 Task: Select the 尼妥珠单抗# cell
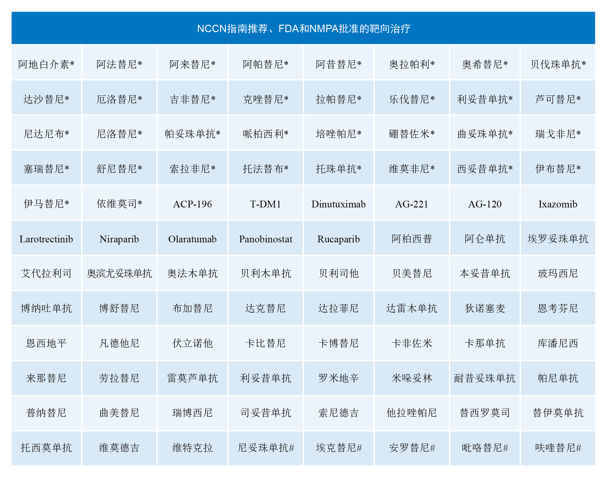click(x=265, y=448)
